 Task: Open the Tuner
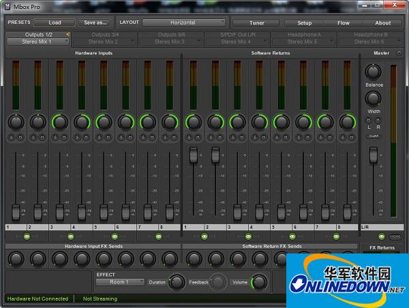pyautogui.click(x=256, y=22)
